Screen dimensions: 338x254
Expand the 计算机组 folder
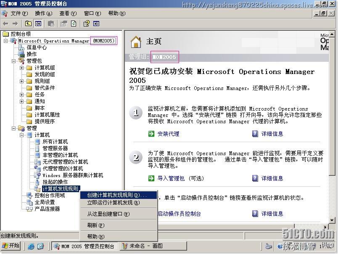click(21, 68)
